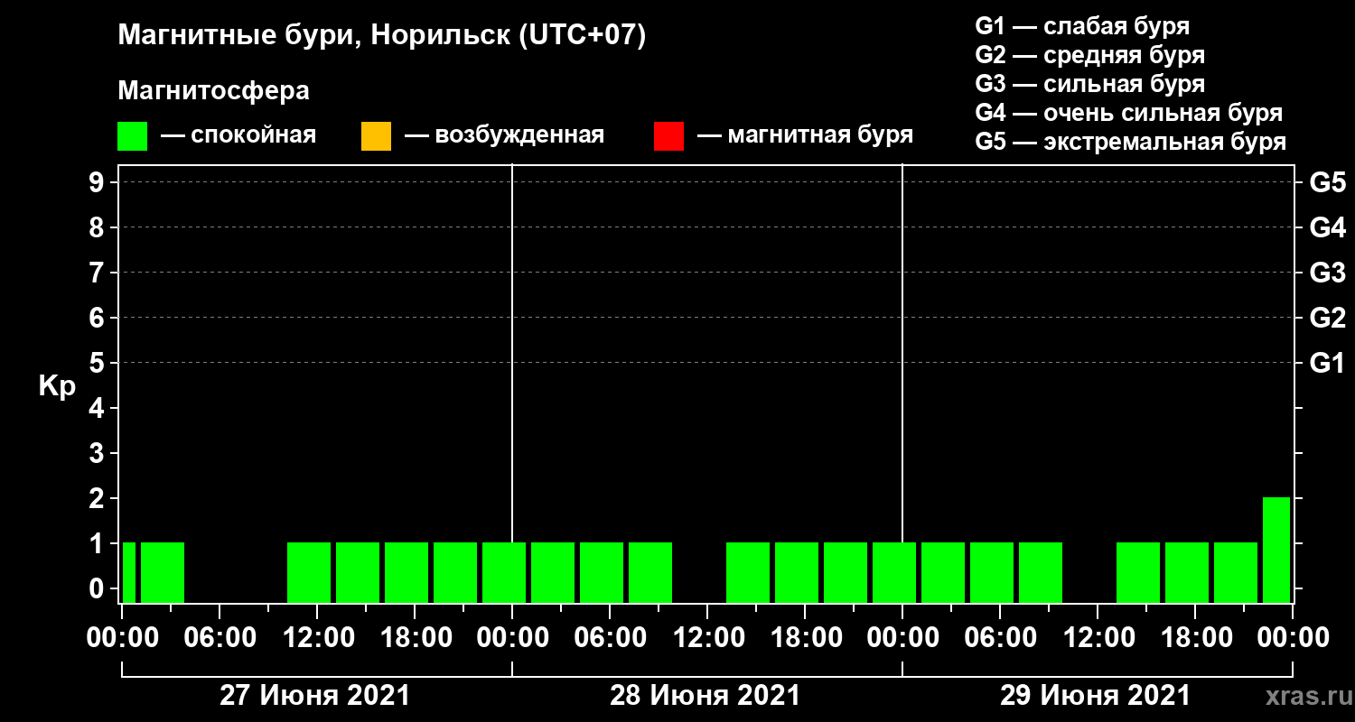This screenshot has width=1355, height=722.
Task: Click the narrow first bar at 27 June 00:00
Action: tap(129, 572)
